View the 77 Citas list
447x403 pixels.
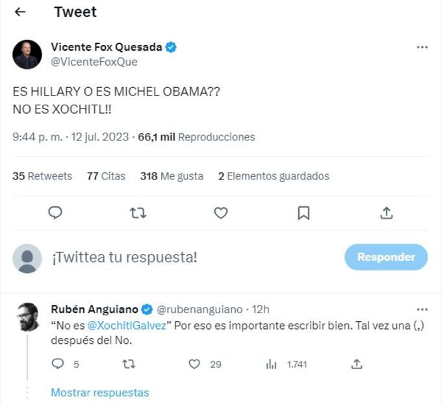106,176
